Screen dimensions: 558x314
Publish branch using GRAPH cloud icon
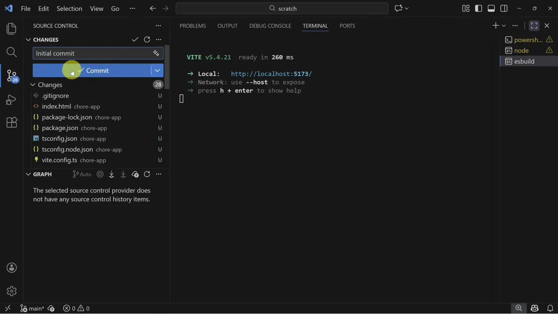135,174
